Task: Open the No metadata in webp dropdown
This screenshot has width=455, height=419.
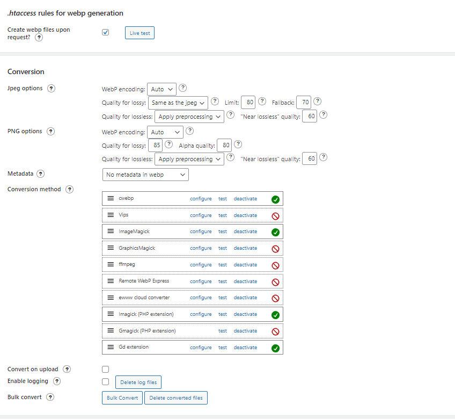Action: click(145, 175)
